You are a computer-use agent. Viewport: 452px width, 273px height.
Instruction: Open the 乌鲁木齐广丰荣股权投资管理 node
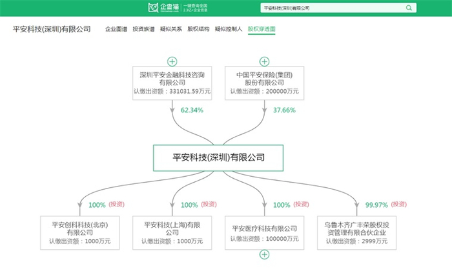pos(356,233)
